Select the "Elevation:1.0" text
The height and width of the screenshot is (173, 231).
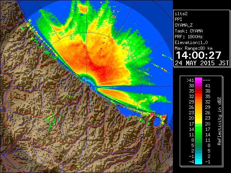(191, 43)
